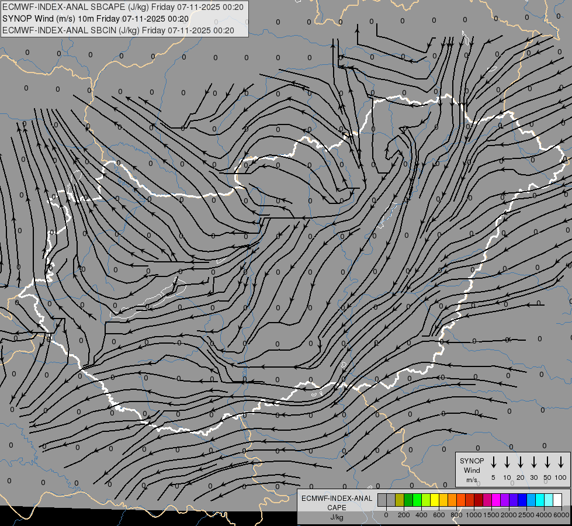The image size is (572, 526).
Task: Click the wind arrow above the 100 m/s label
Action: pos(561,462)
